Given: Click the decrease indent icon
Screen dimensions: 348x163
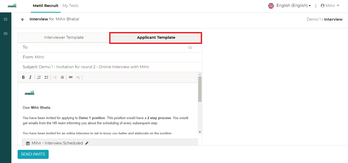Looking at the screenshot, I should click(55, 77).
